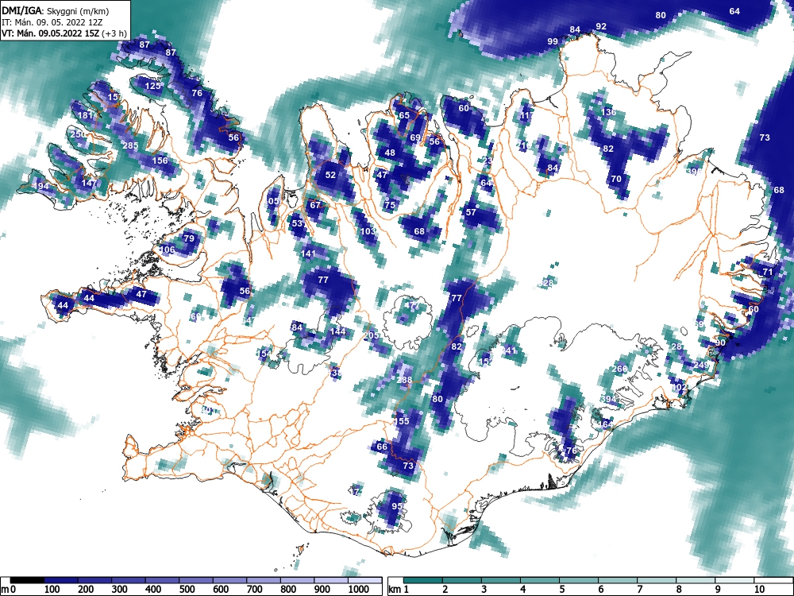Image resolution: width=794 pixels, height=596 pixels.
Task: Click the visibility value 95
Action: (397, 506)
